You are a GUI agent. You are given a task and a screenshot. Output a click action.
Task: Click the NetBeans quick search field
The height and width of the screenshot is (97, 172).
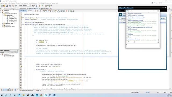tap(162, 3)
